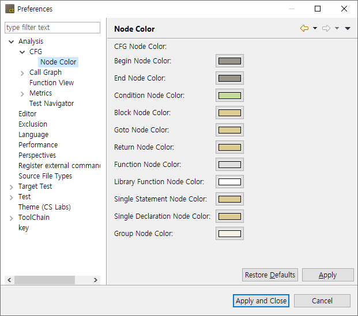358x316 pixels.
Task: Click the Restore Defaults button
Action: point(270,275)
